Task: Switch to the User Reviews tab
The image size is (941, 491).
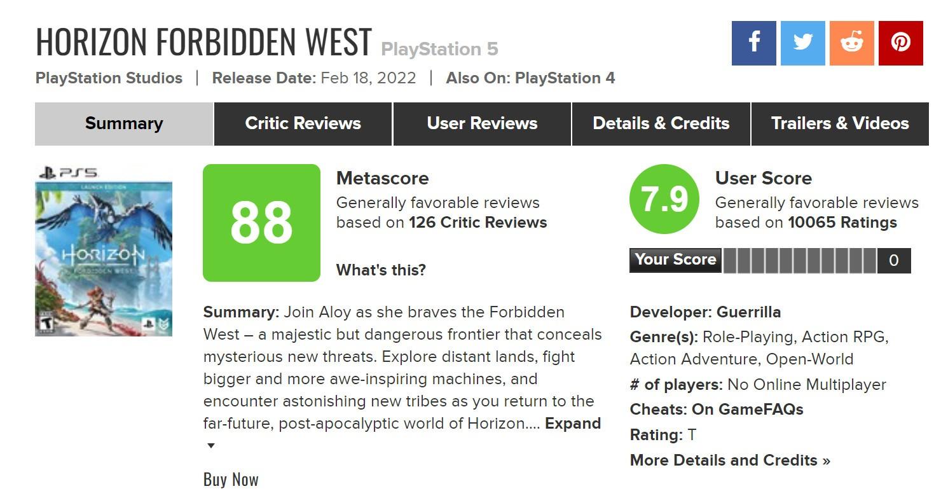Action: click(x=482, y=123)
